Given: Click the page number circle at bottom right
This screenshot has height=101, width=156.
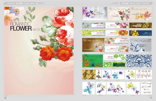Looking at the screenshot, I should tap(151, 98).
